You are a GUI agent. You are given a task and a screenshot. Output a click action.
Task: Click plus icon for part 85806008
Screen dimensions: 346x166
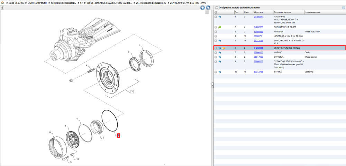[x=216, y=61]
